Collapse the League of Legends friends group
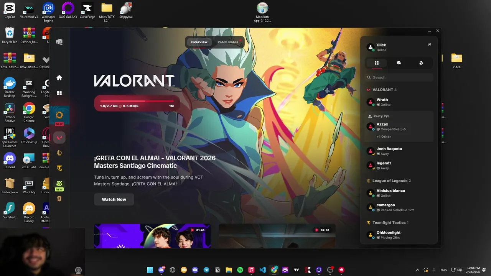This screenshot has height=276, width=491. pos(389,181)
